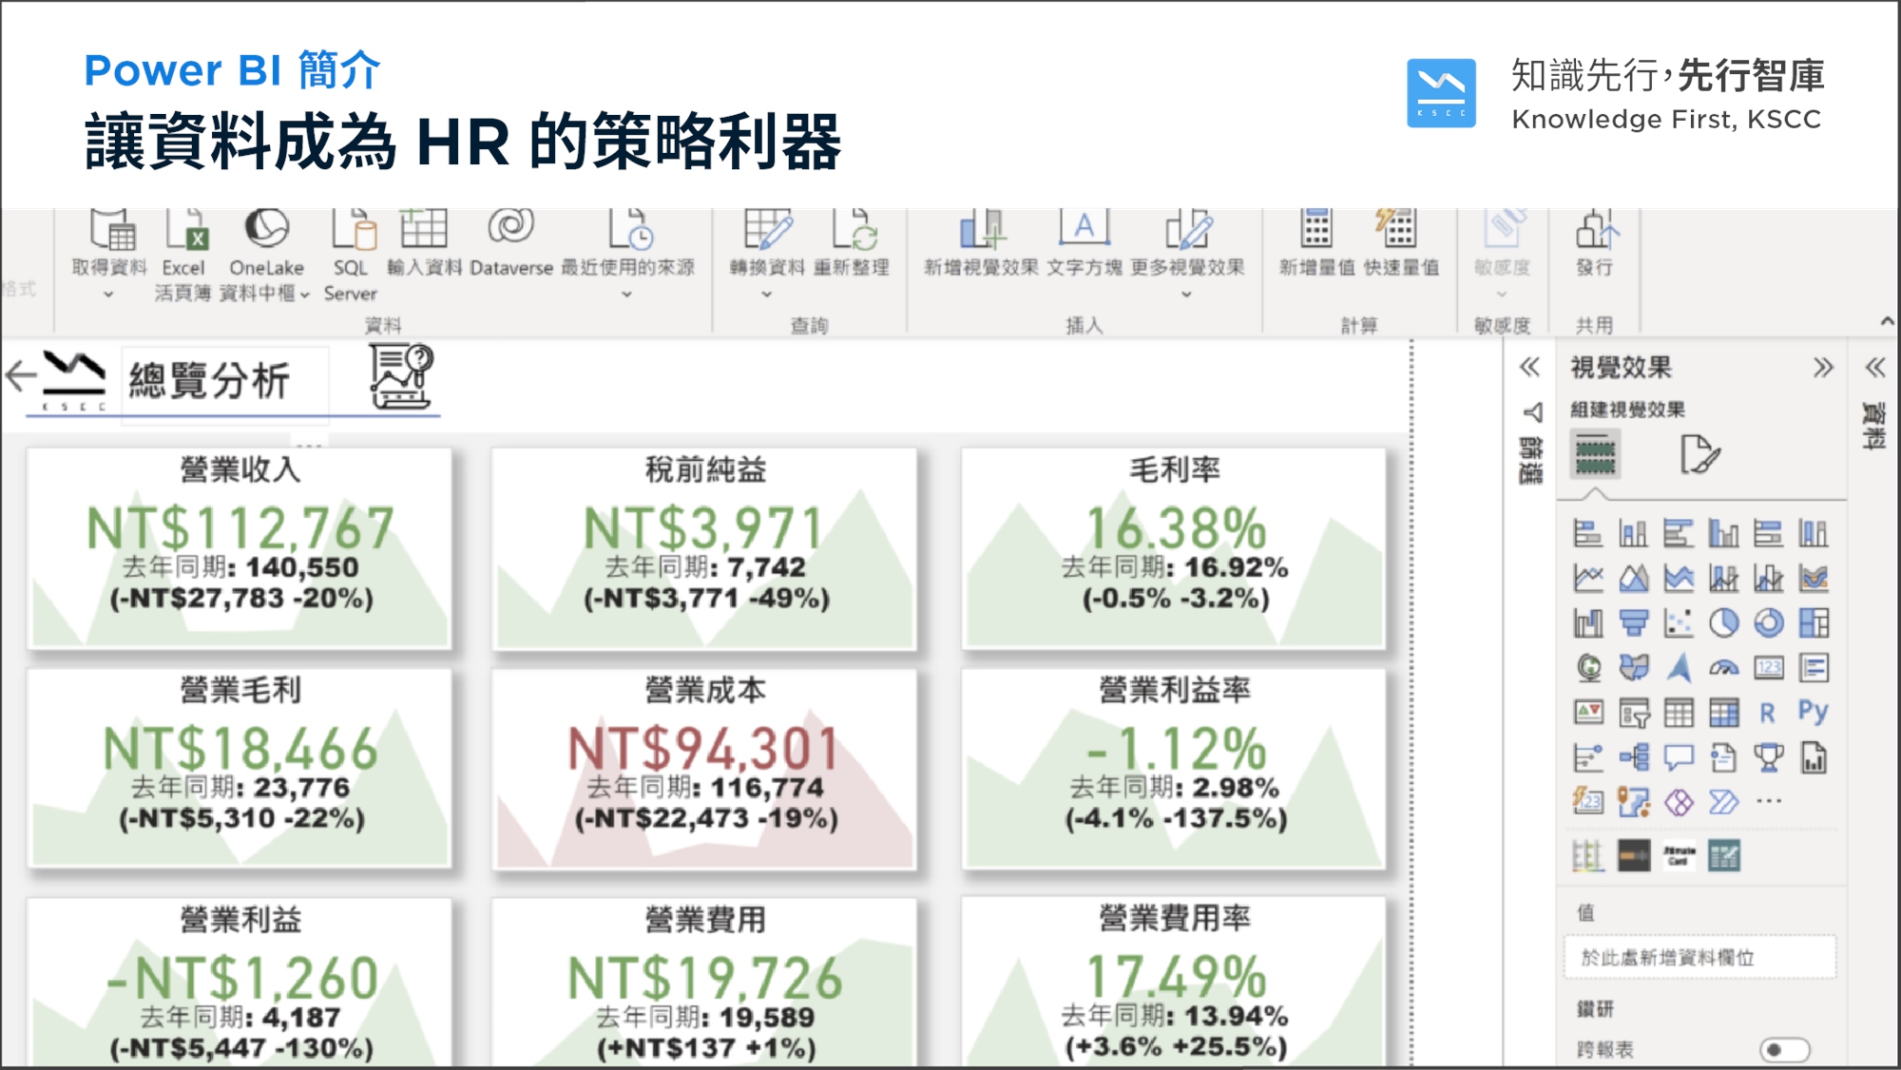This screenshot has height=1070, width=1901.
Task: Select the stacked area chart visual
Action: (x=1678, y=578)
